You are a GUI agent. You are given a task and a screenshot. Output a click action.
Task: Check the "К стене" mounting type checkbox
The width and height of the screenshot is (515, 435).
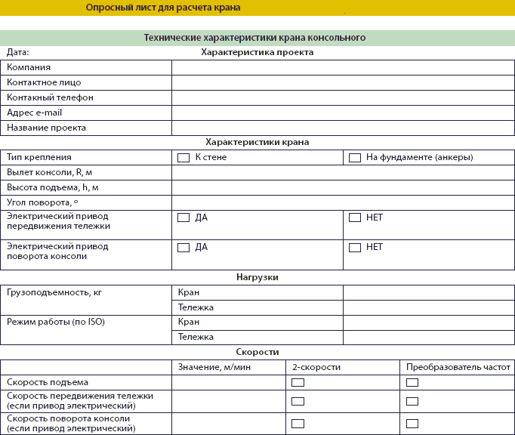(183, 158)
